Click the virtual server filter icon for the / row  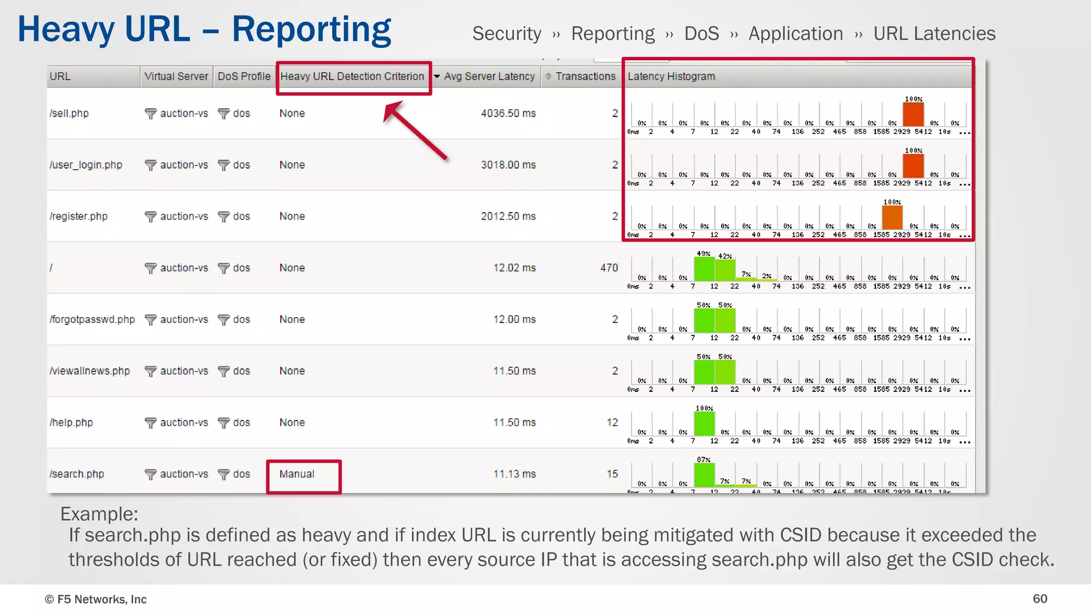coord(151,268)
